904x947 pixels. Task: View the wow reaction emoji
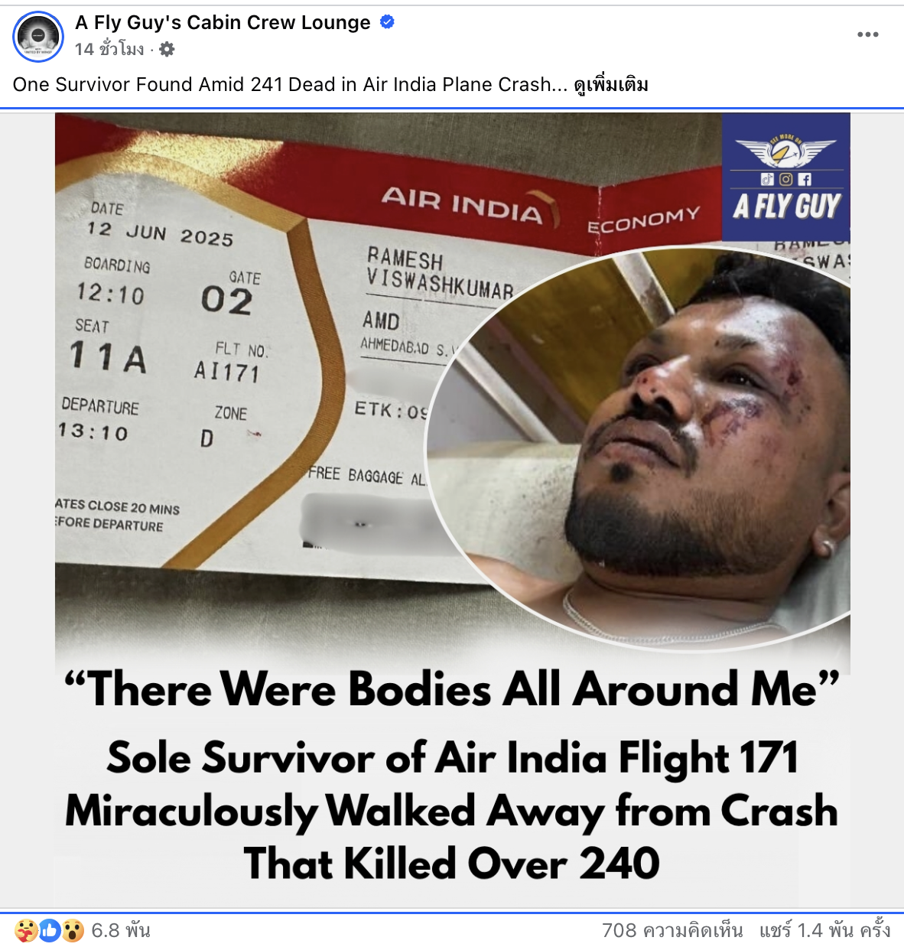(73, 930)
